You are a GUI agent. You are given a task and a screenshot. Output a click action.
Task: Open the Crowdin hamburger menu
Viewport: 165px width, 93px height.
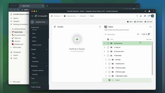tap(32, 16)
